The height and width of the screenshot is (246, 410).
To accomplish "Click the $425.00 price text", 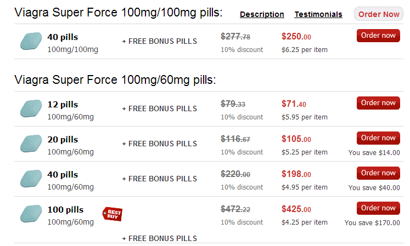I will point(296,209).
